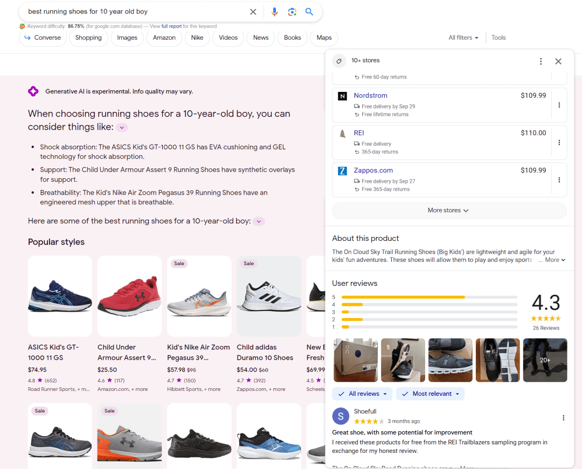The image size is (582, 469).
Task: Open the ASICS Kid's GT-1000 11 GS product card
Action: (x=60, y=324)
